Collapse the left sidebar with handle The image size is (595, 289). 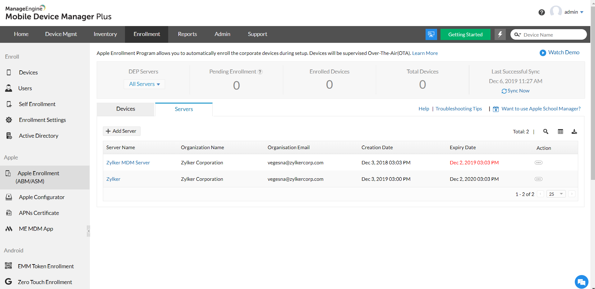pos(88,231)
